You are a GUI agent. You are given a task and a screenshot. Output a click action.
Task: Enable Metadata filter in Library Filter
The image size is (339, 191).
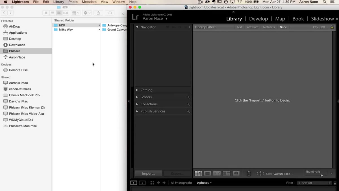click(x=269, y=27)
